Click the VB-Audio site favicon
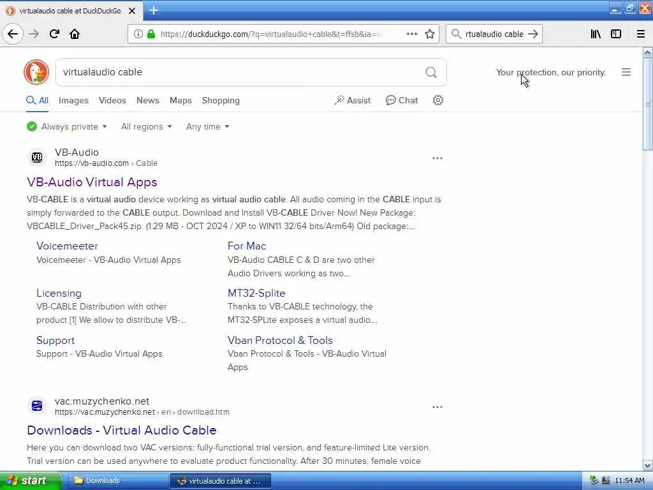 click(x=37, y=158)
